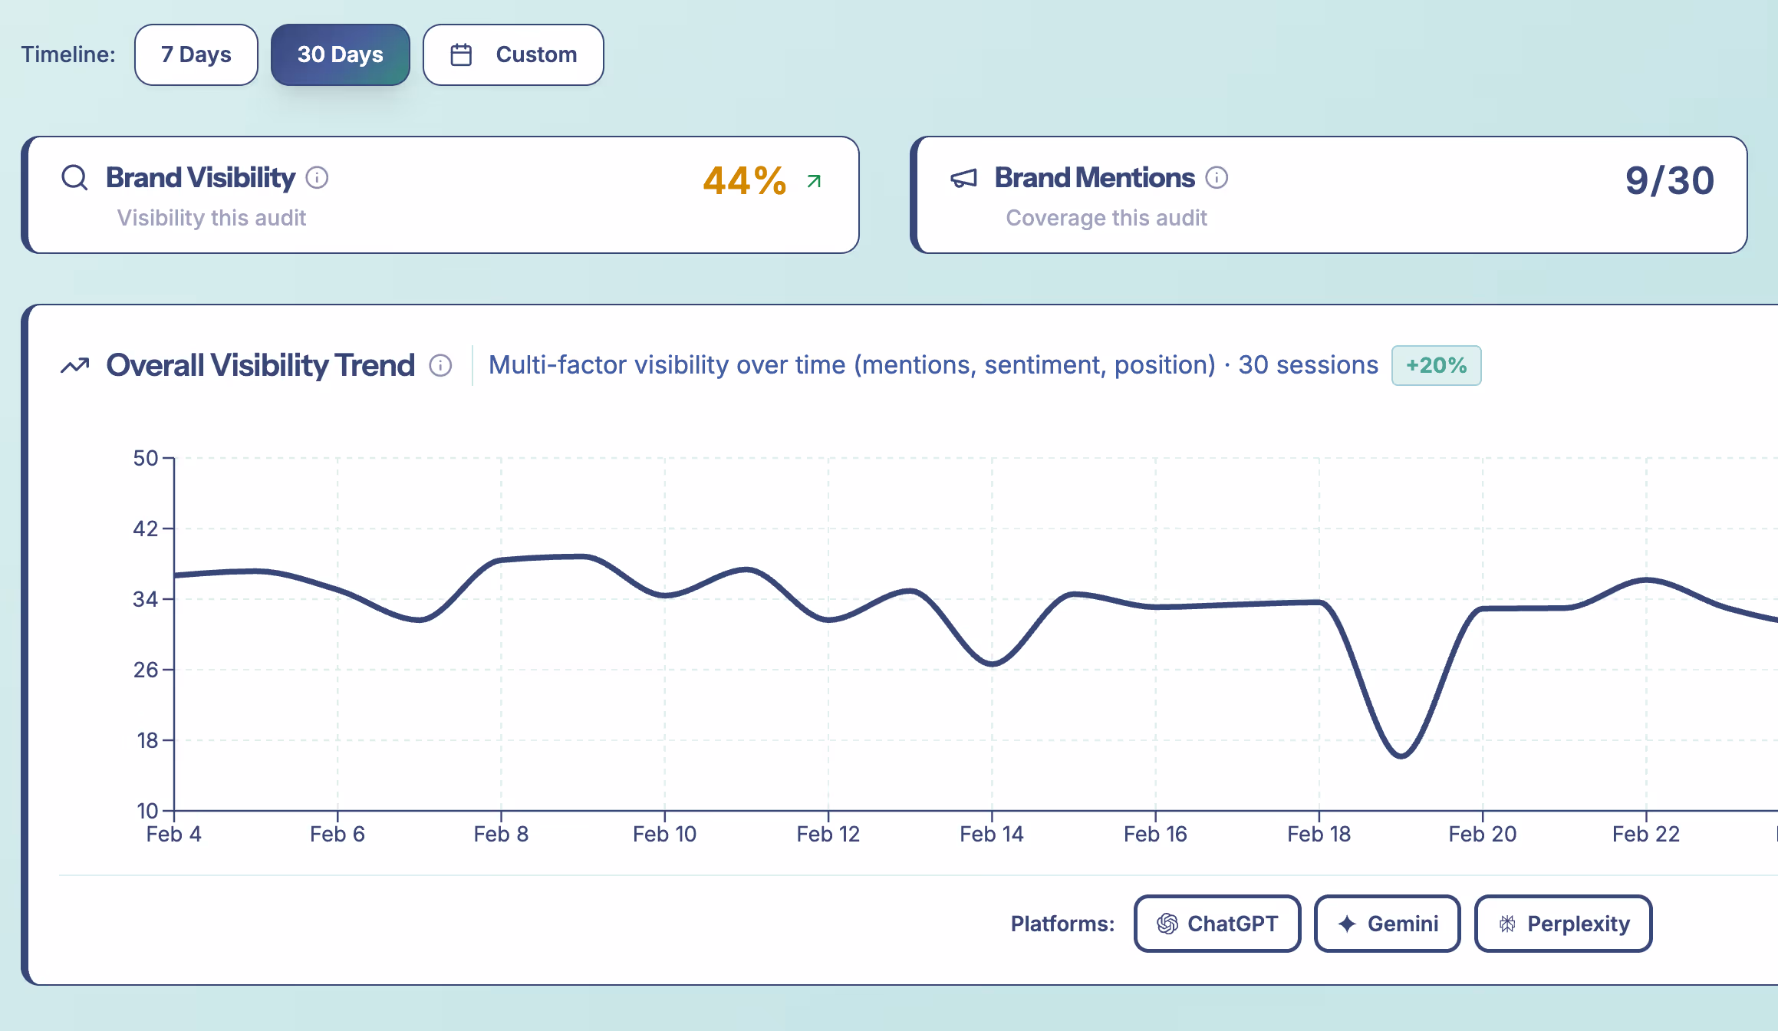The height and width of the screenshot is (1031, 1778).
Task: Open the Brand Mentions info tooltip
Action: [1217, 177]
